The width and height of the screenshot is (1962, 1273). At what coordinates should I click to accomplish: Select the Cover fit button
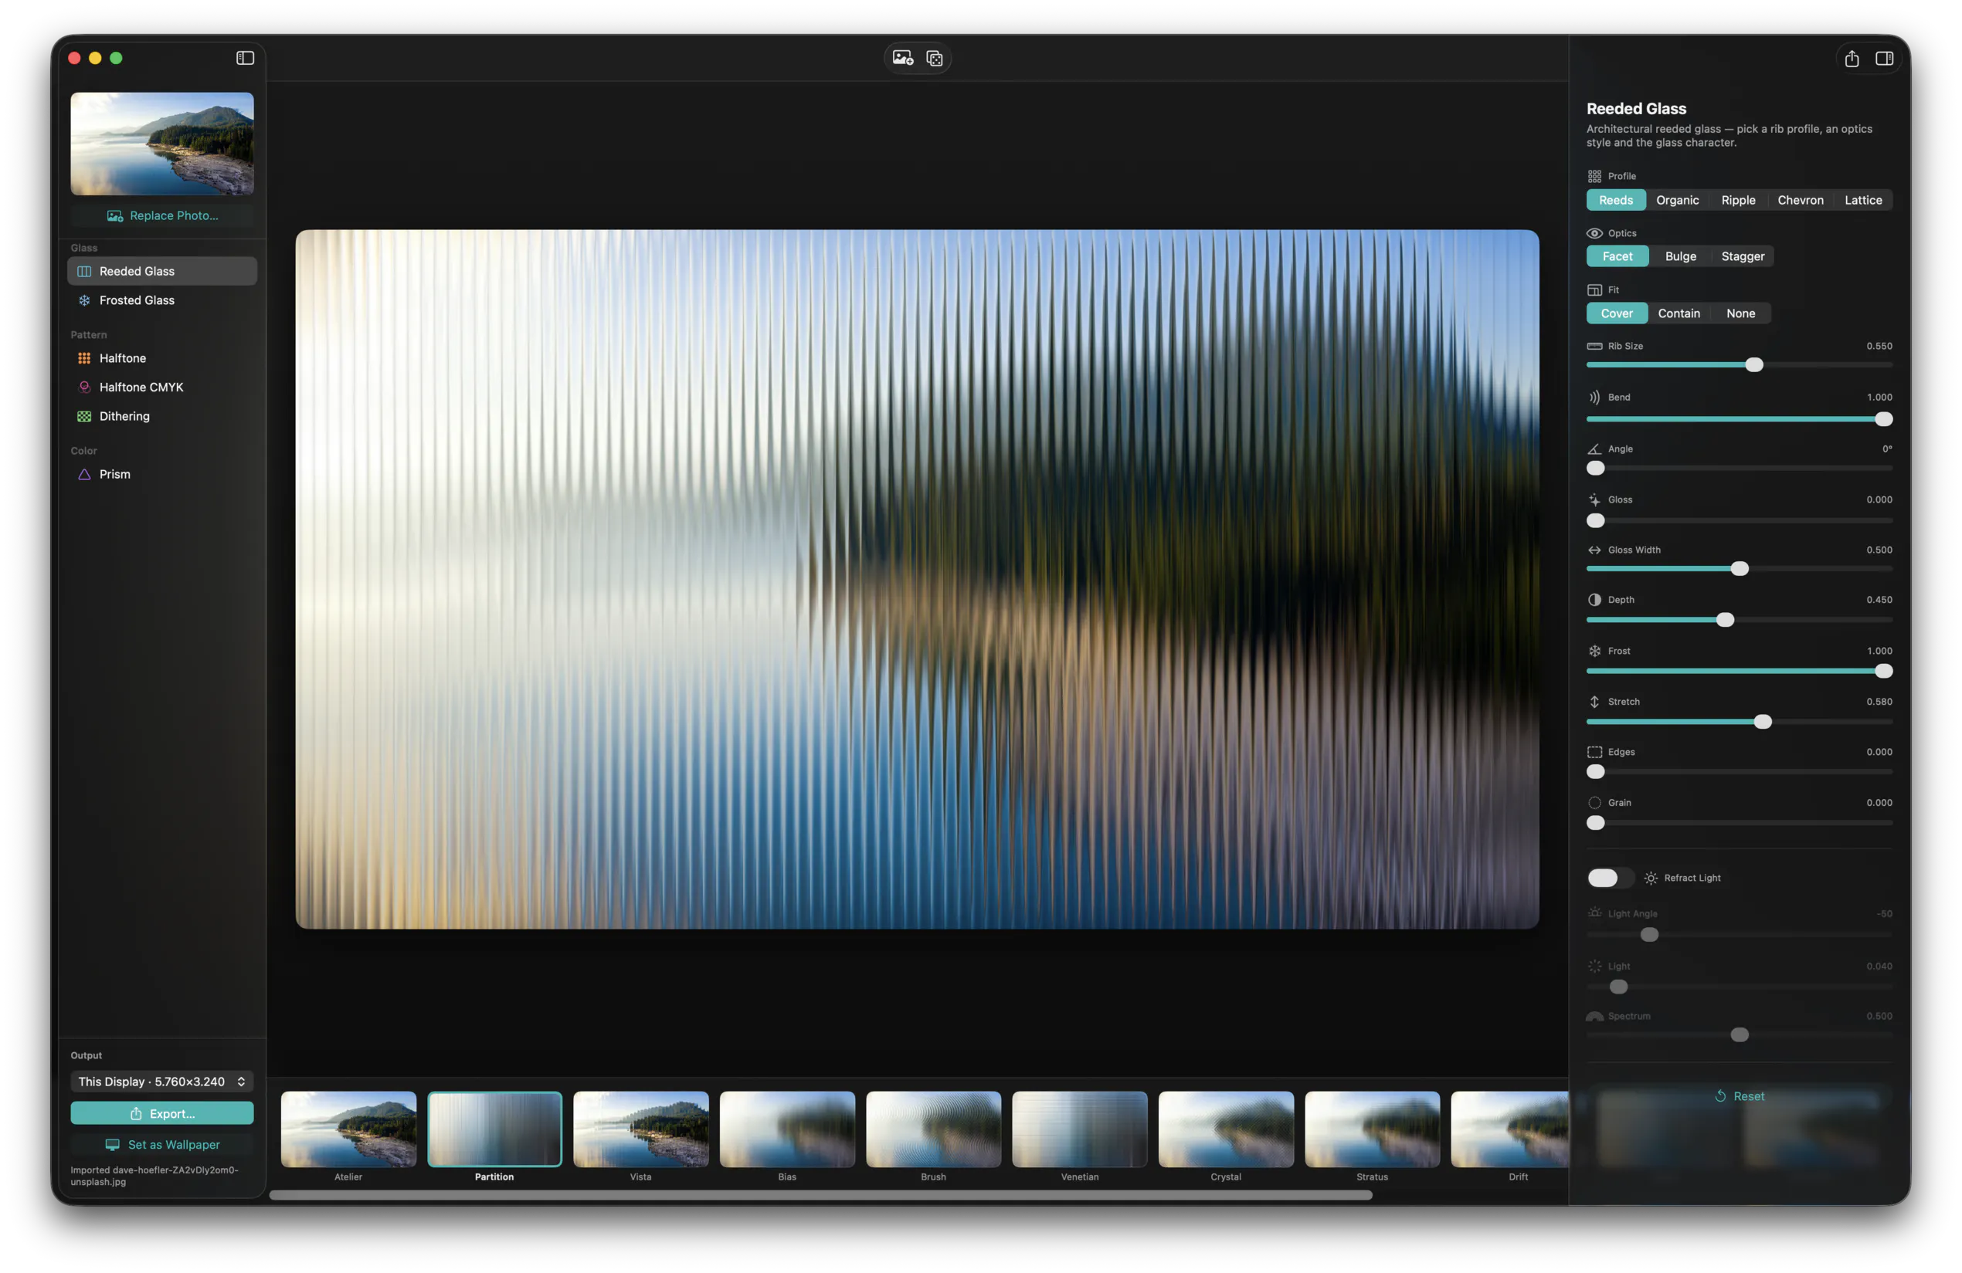(x=1617, y=313)
